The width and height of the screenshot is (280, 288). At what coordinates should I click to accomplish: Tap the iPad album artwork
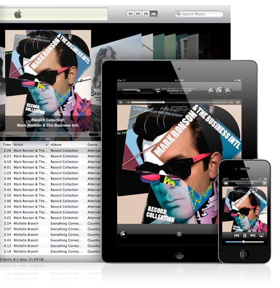coord(179,164)
